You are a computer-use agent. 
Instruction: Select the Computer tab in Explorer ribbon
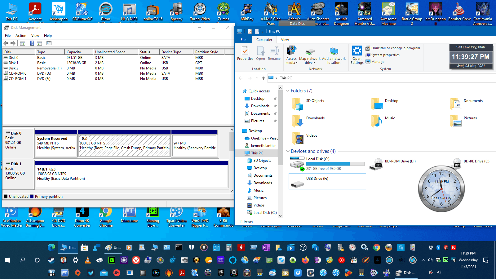264,40
